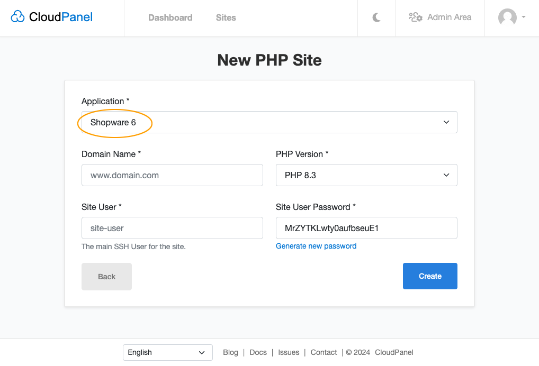Click the blue Create button
The height and width of the screenshot is (366, 539).
click(430, 276)
